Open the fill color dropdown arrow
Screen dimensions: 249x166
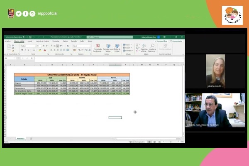coord(42,50)
